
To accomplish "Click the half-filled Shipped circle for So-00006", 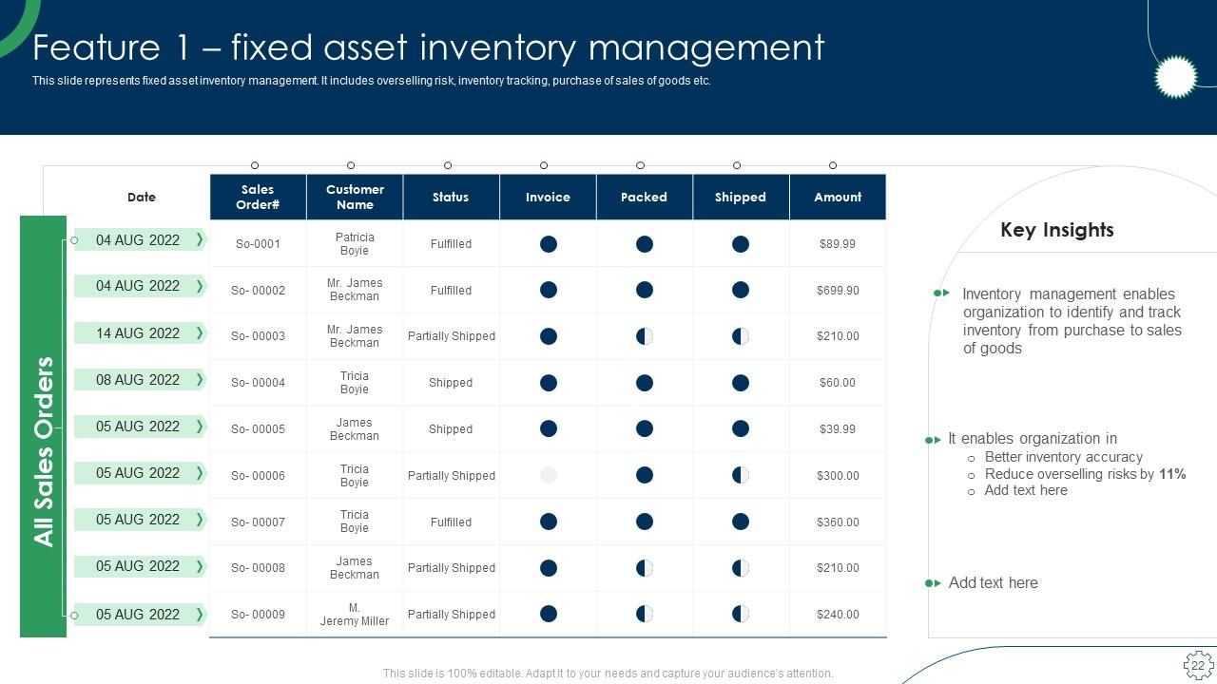I will coord(741,475).
